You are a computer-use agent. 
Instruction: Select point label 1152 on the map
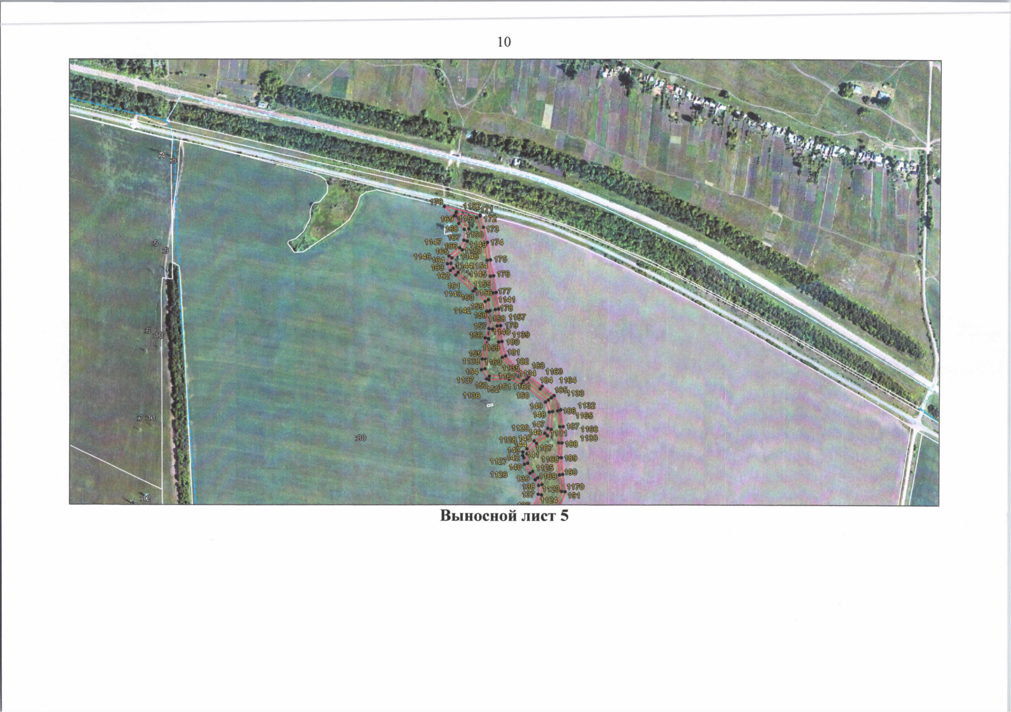click(472, 206)
